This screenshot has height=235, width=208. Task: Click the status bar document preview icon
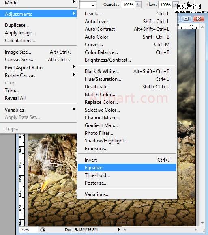[x=43, y=230]
